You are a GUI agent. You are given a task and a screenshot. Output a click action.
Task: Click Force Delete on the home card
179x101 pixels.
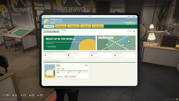point(72,77)
